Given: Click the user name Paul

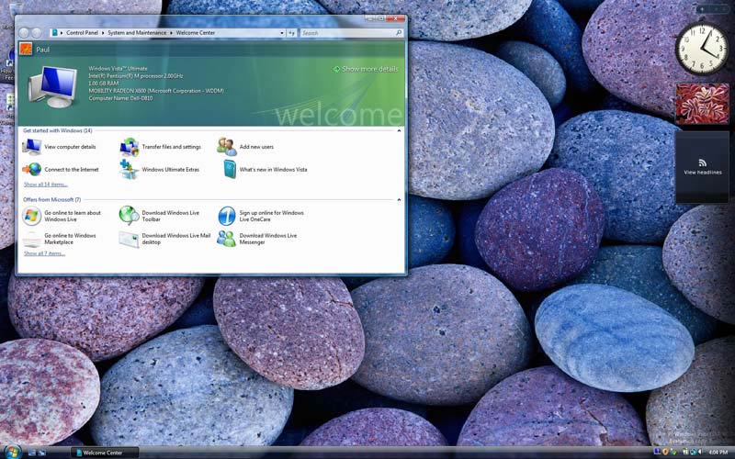Looking at the screenshot, I should coord(42,50).
